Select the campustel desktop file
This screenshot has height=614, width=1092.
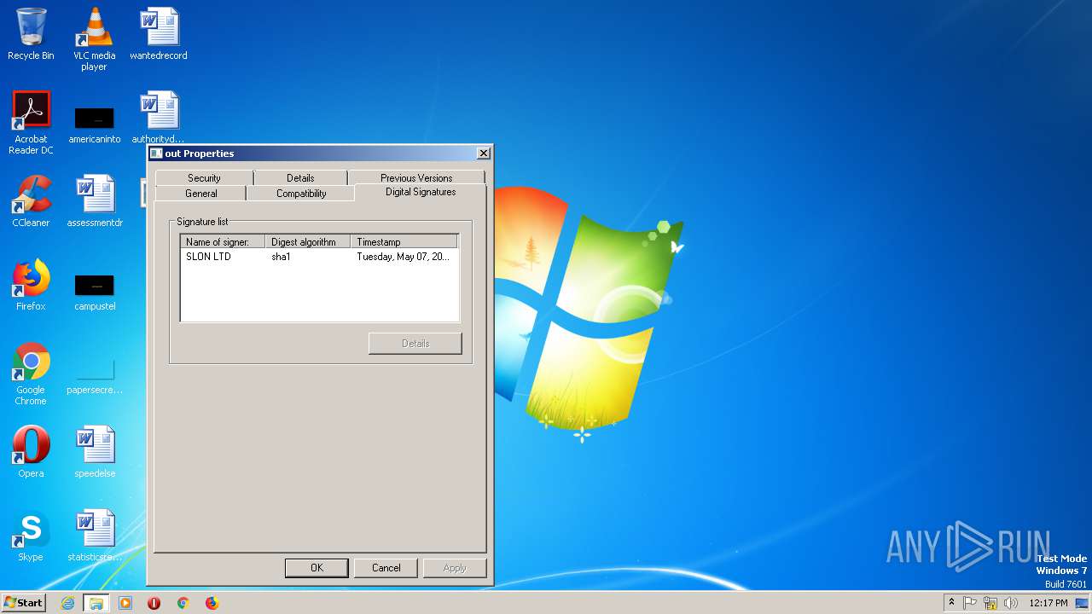94,291
